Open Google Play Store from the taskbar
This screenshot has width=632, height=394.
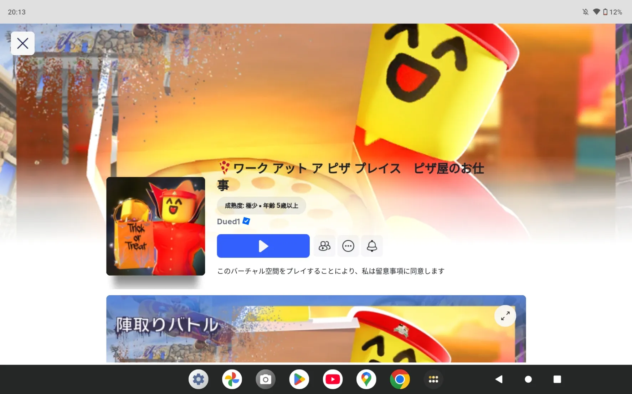coord(299,379)
